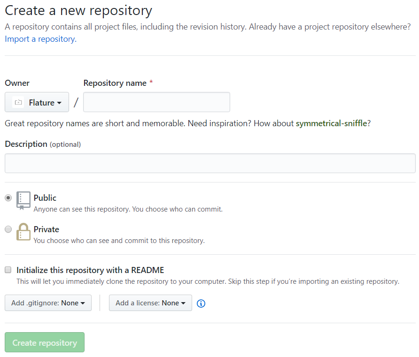The image size is (419, 357).
Task: Click the Create a new repository heading
Action: click(x=78, y=11)
